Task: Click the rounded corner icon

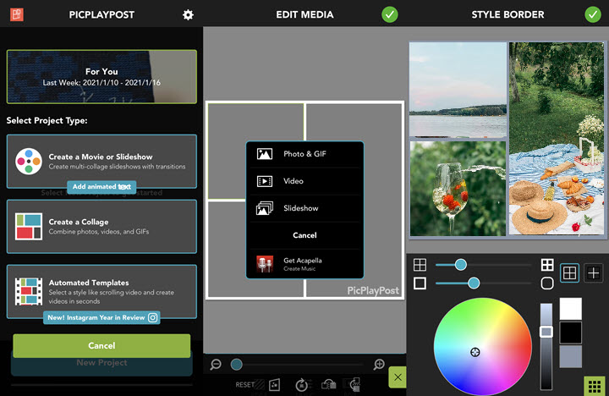Action: [x=547, y=283]
